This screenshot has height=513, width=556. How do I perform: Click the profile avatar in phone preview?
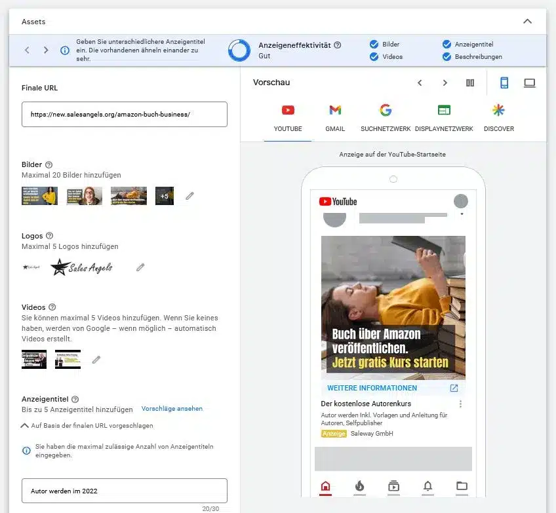click(461, 201)
